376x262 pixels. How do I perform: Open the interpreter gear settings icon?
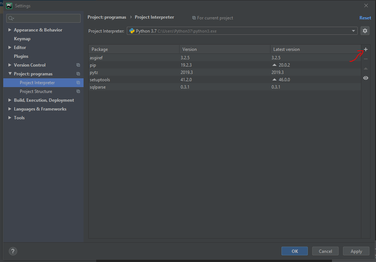tap(365, 31)
